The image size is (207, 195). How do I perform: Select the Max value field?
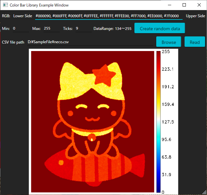click(x=52, y=29)
